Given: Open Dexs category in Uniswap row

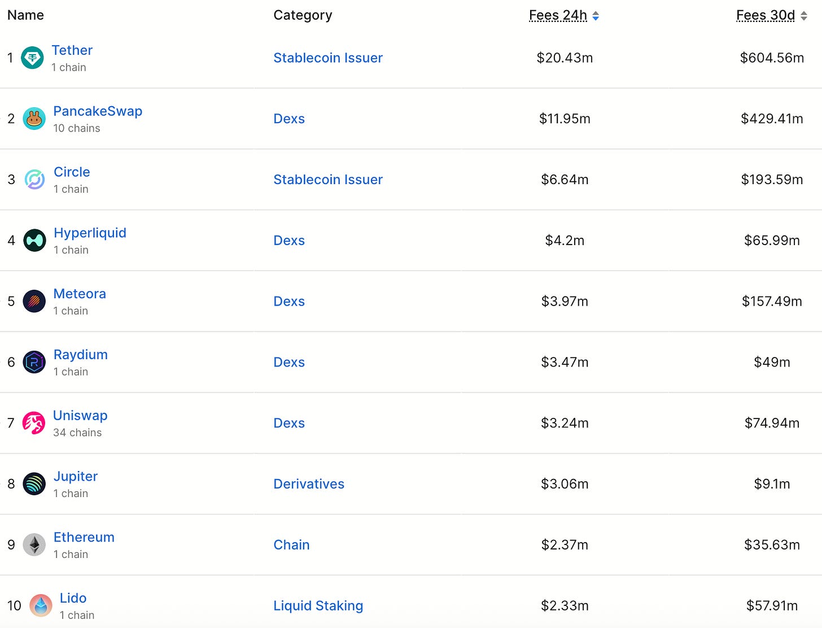Looking at the screenshot, I should [x=289, y=423].
